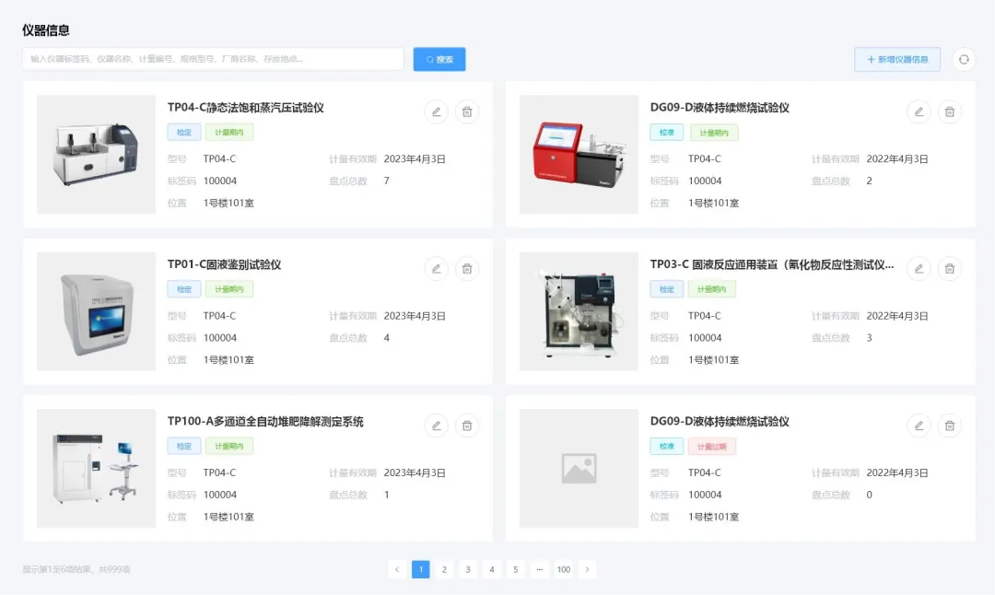Screen dimensions: 995x595
Task: Open next page with right arrow
Action: tap(588, 569)
